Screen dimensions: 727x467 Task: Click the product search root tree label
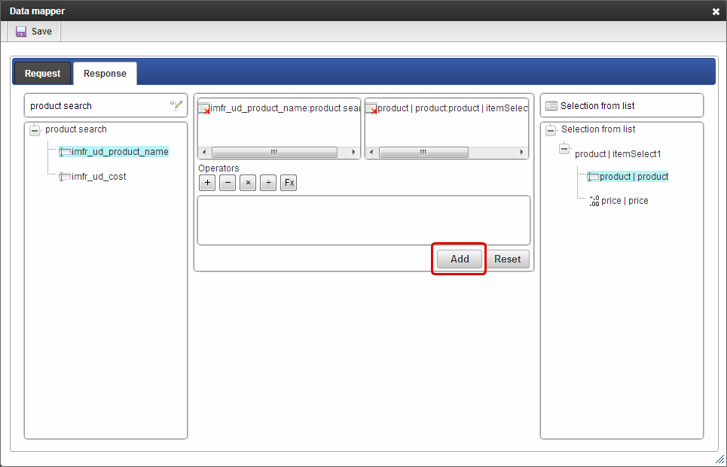(x=76, y=129)
